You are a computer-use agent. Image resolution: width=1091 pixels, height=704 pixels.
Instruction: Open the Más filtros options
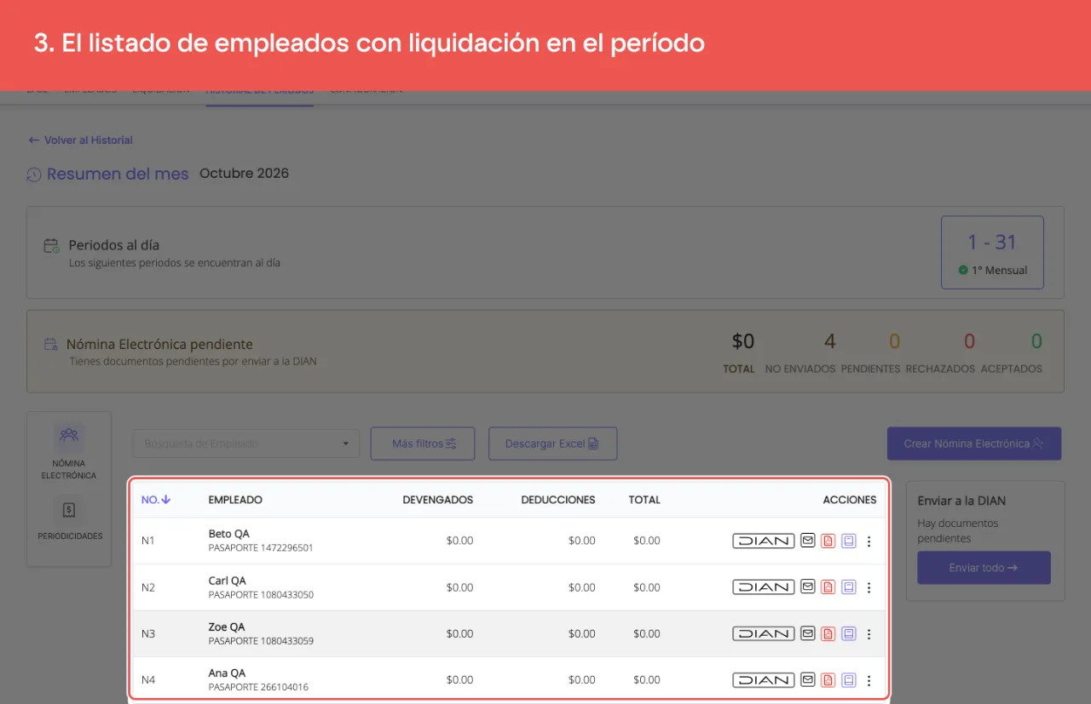pos(423,444)
